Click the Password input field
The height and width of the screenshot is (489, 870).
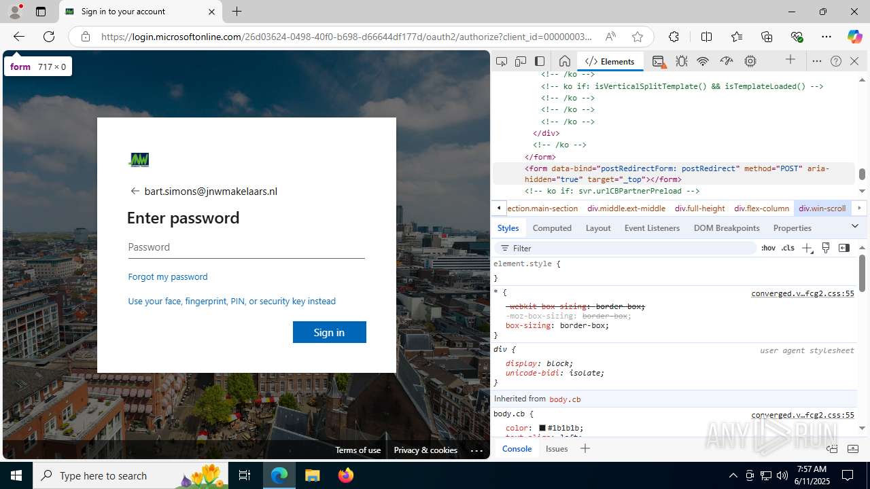click(x=246, y=247)
